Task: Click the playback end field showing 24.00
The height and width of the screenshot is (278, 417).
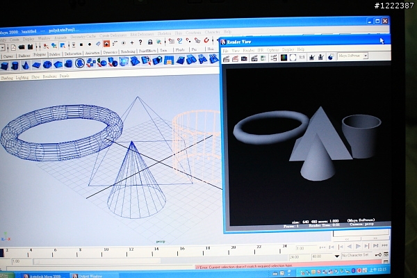Action: click(299, 257)
